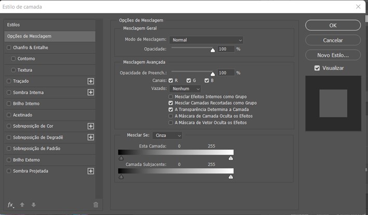Click plus icon next to Sombra Interna
The height and width of the screenshot is (215, 368).
pyautogui.click(x=91, y=93)
